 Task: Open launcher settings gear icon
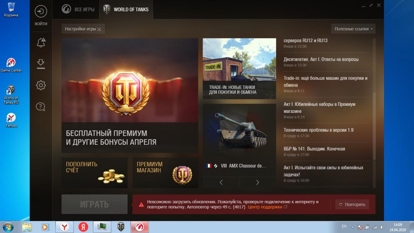[41, 85]
